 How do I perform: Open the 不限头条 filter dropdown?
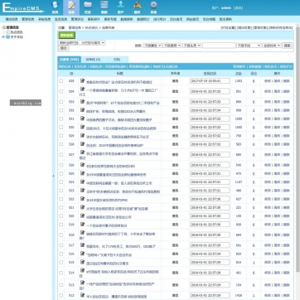pyautogui.click(x=191, y=46)
